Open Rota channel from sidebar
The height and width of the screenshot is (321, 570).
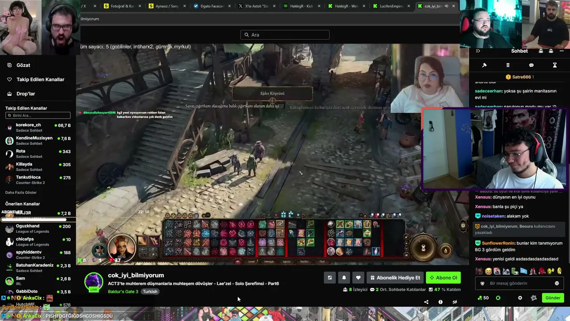point(38,154)
